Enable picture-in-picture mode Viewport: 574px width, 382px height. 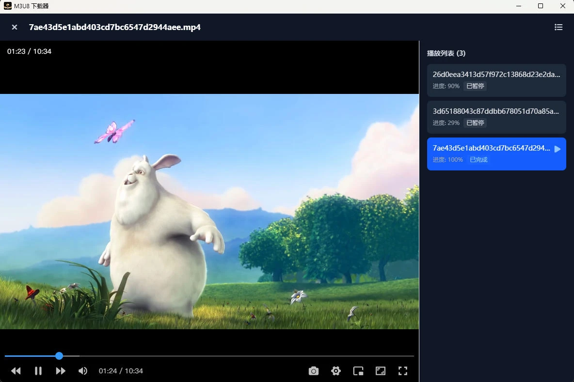point(358,371)
